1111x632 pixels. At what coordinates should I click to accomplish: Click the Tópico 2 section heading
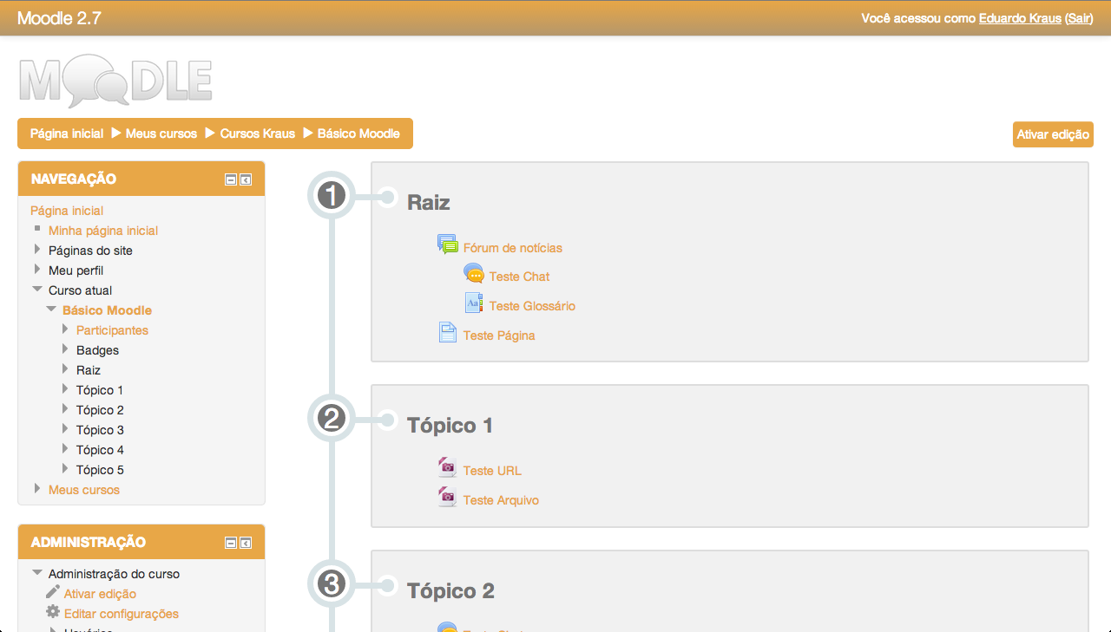450,590
